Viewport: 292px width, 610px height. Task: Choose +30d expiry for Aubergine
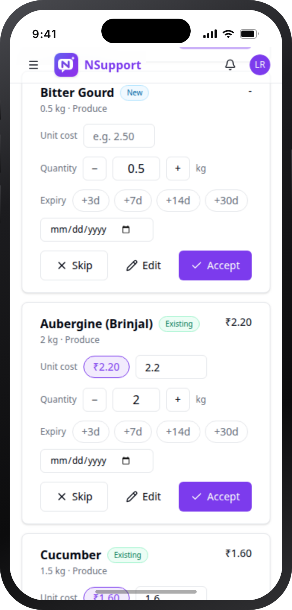[x=226, y=432]
